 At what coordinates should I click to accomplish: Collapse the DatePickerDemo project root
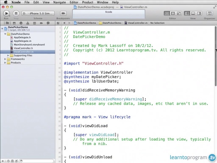point(2,29)
